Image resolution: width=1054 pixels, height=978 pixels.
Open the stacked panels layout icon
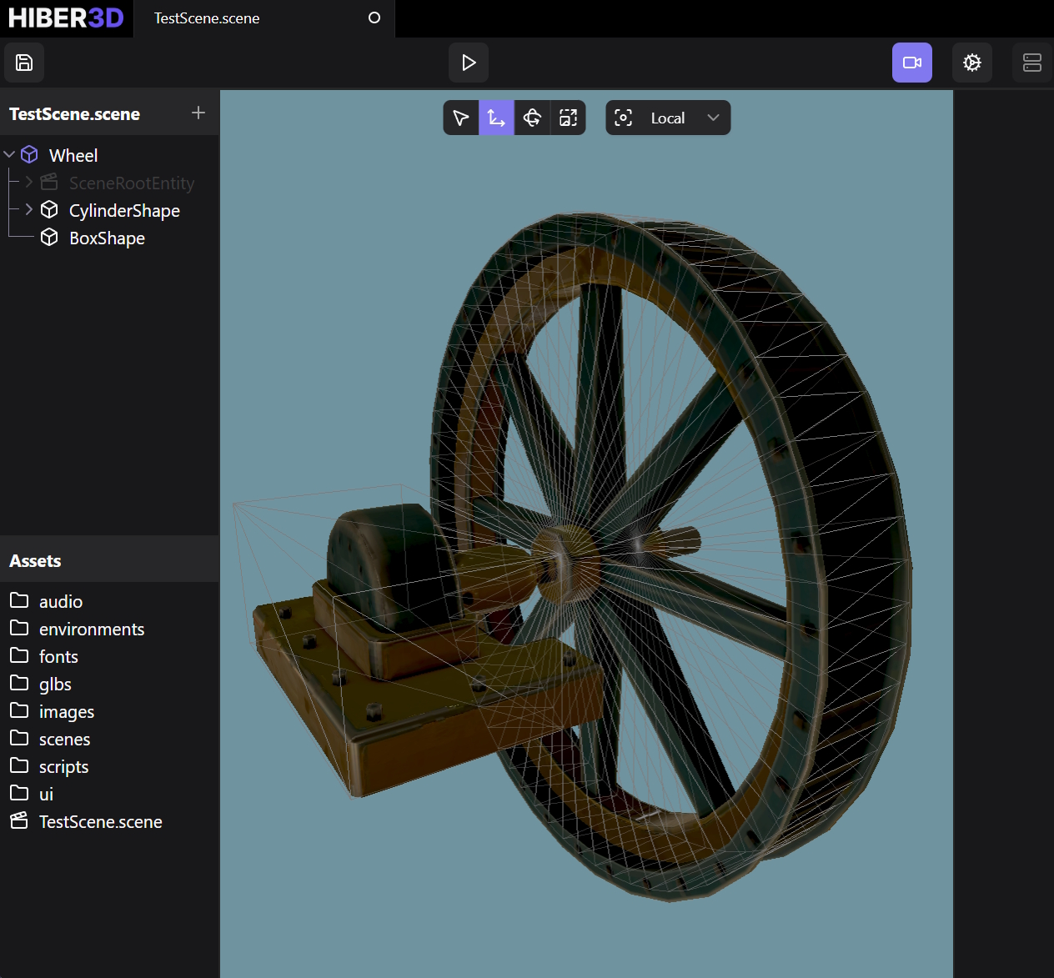(1031, 63)
